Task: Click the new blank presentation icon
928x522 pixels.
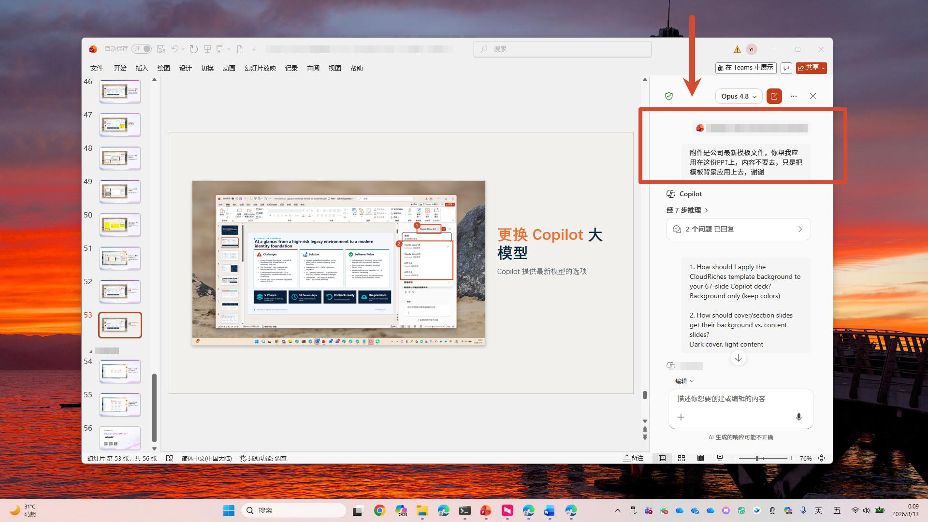Action: [240, 49]
